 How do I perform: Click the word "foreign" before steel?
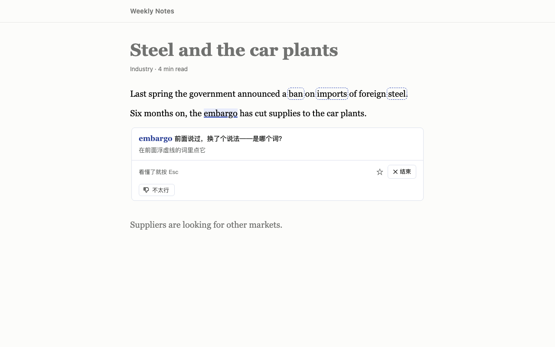point(372,94)
